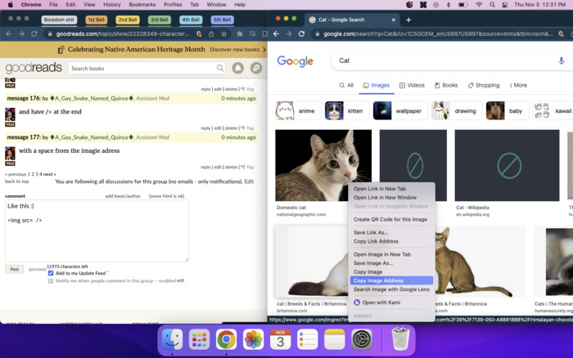Click the Goodreads search magnifier icon
The width and height of the screenshot is (573, 358).
(x=219, y=69)
